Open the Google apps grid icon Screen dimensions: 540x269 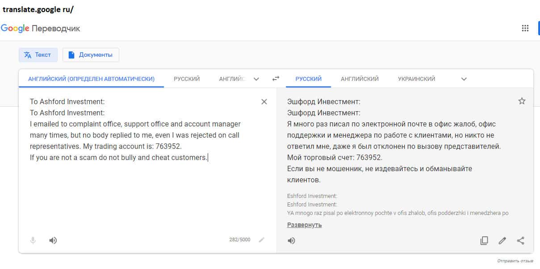click(525, 28)
